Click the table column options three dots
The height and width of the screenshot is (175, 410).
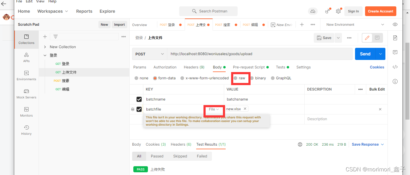click(360, 89)
